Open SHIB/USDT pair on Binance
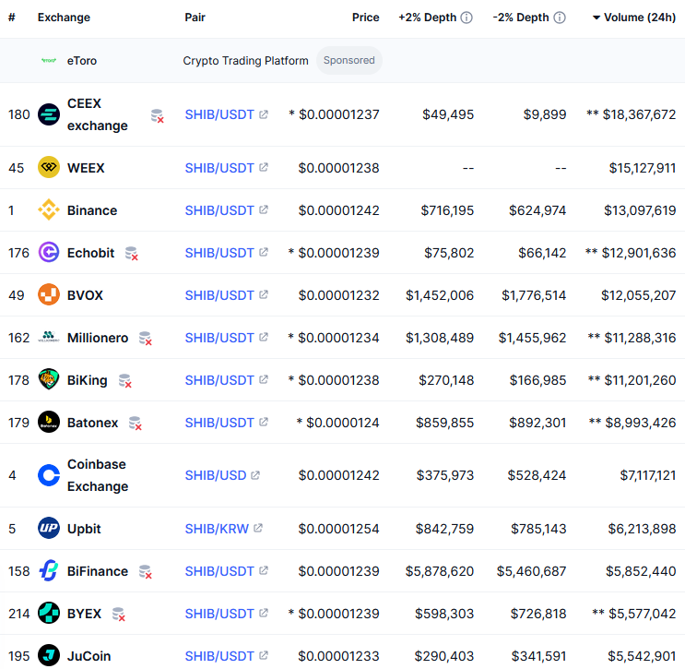Image resolution: width=685 pixels, height=669 pixels. tap(219, 210)
